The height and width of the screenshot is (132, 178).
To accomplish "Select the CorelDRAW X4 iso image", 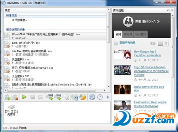I will (x=55, y=36).
